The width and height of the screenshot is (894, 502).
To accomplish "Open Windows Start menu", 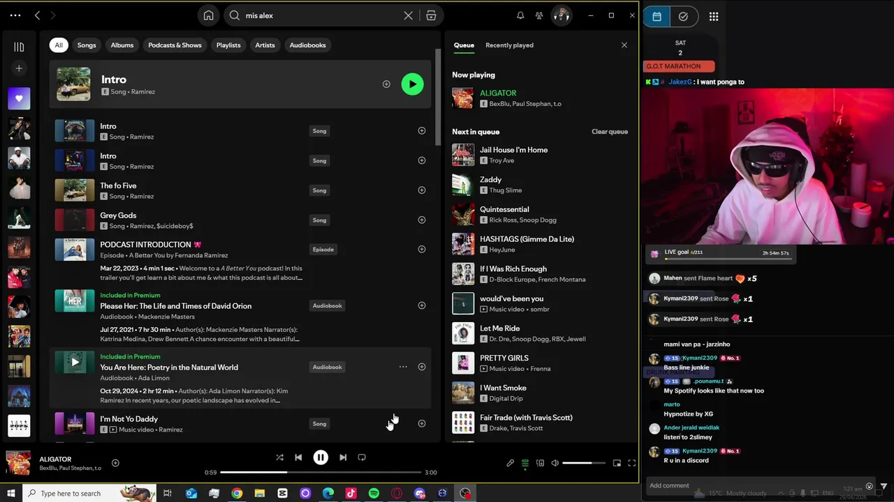I will pos(10,493).
